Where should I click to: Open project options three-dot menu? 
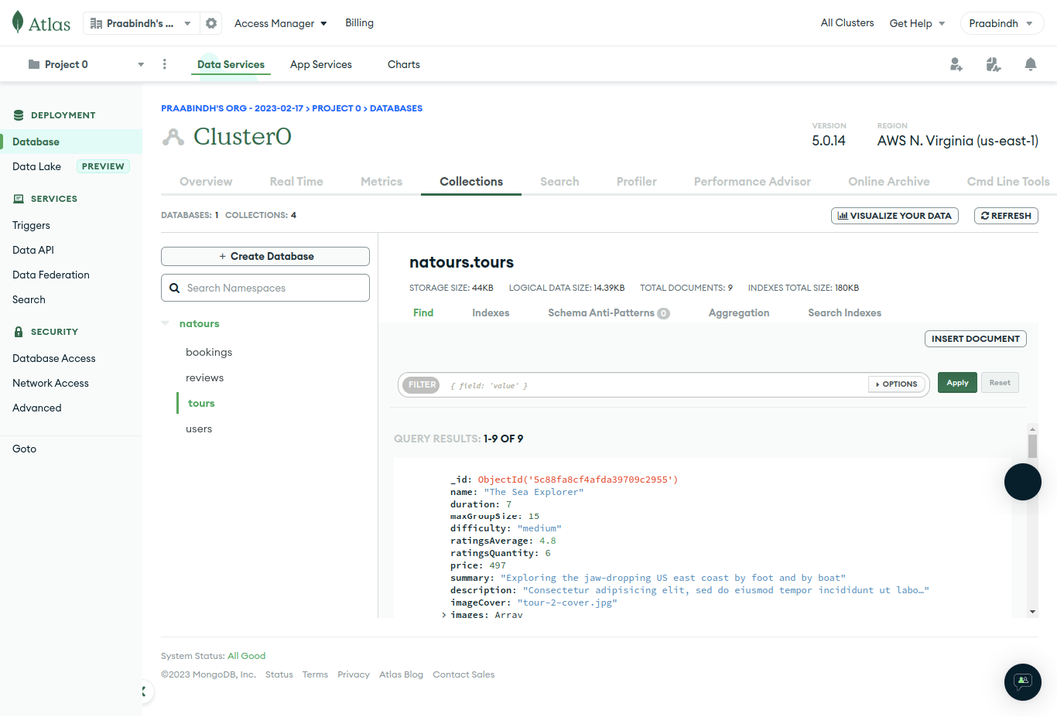point(164,64)
